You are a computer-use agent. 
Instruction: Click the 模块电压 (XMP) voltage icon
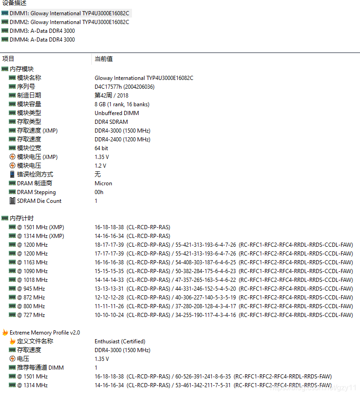coord(12,157)
